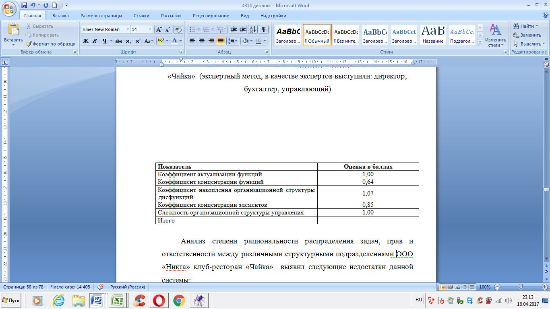Open the Review tab
This screenshot has width=550, height=309.
click(211, 16)
